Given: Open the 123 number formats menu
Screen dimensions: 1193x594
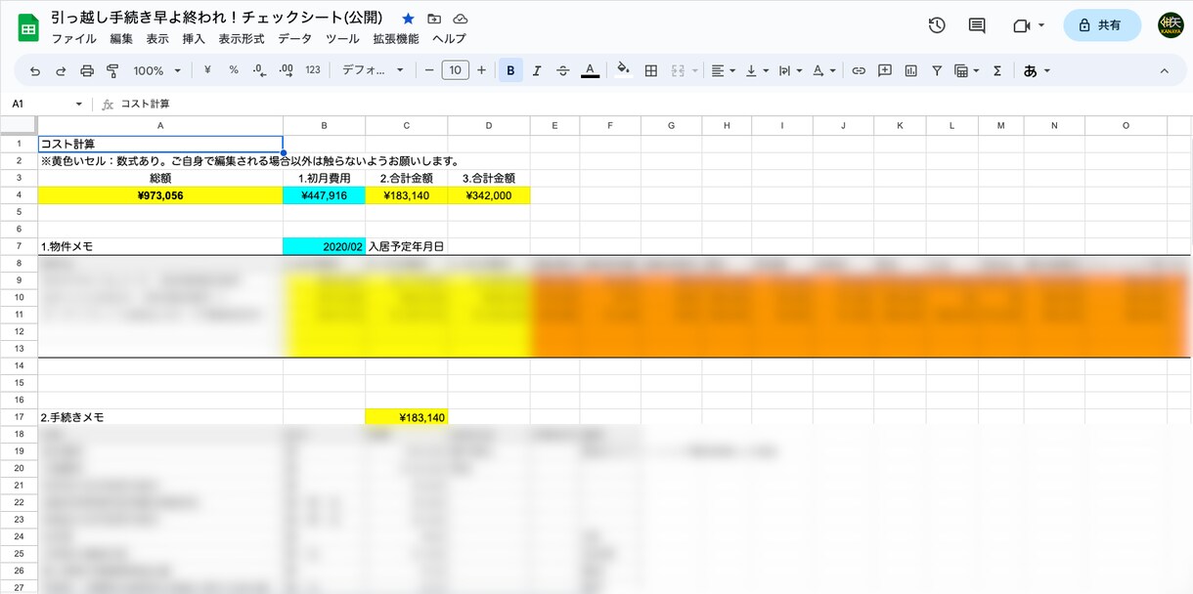Looking at the screenshot, I should (x=313, y=70).
